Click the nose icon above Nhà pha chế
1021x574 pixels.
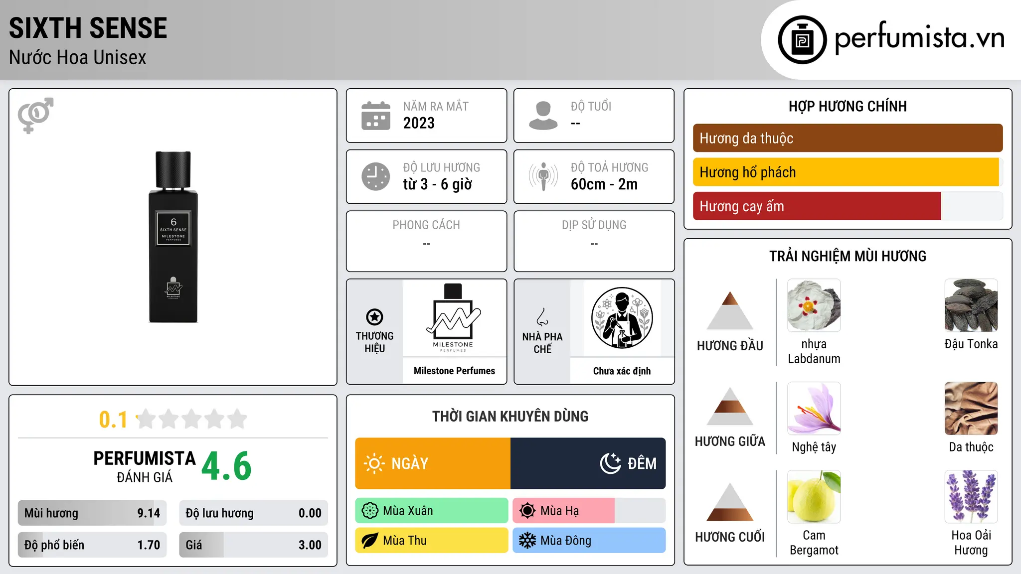[x=542, y=317]
